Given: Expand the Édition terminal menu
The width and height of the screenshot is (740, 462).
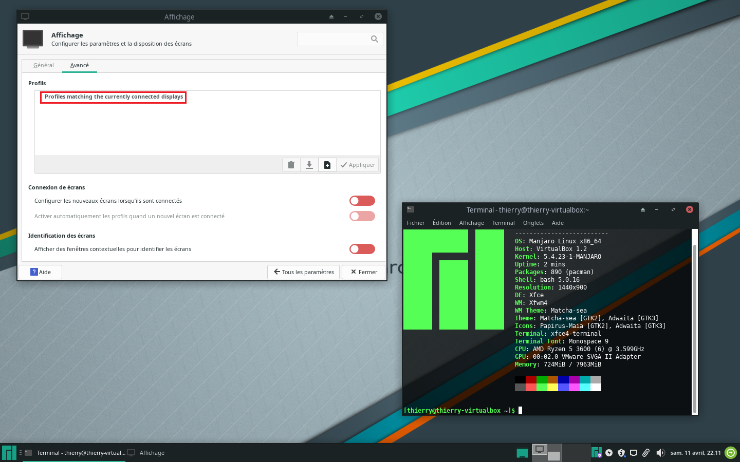Looking at the screenshot, I should click(441, 223).
